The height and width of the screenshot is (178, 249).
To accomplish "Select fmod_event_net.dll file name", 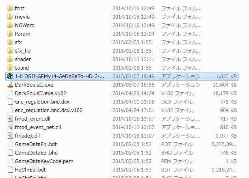I will tap(38, 127).
